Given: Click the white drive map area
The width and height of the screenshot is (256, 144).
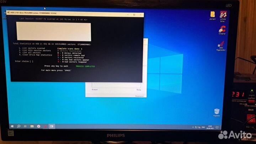Looking at the screenshot, I should 54,32.
